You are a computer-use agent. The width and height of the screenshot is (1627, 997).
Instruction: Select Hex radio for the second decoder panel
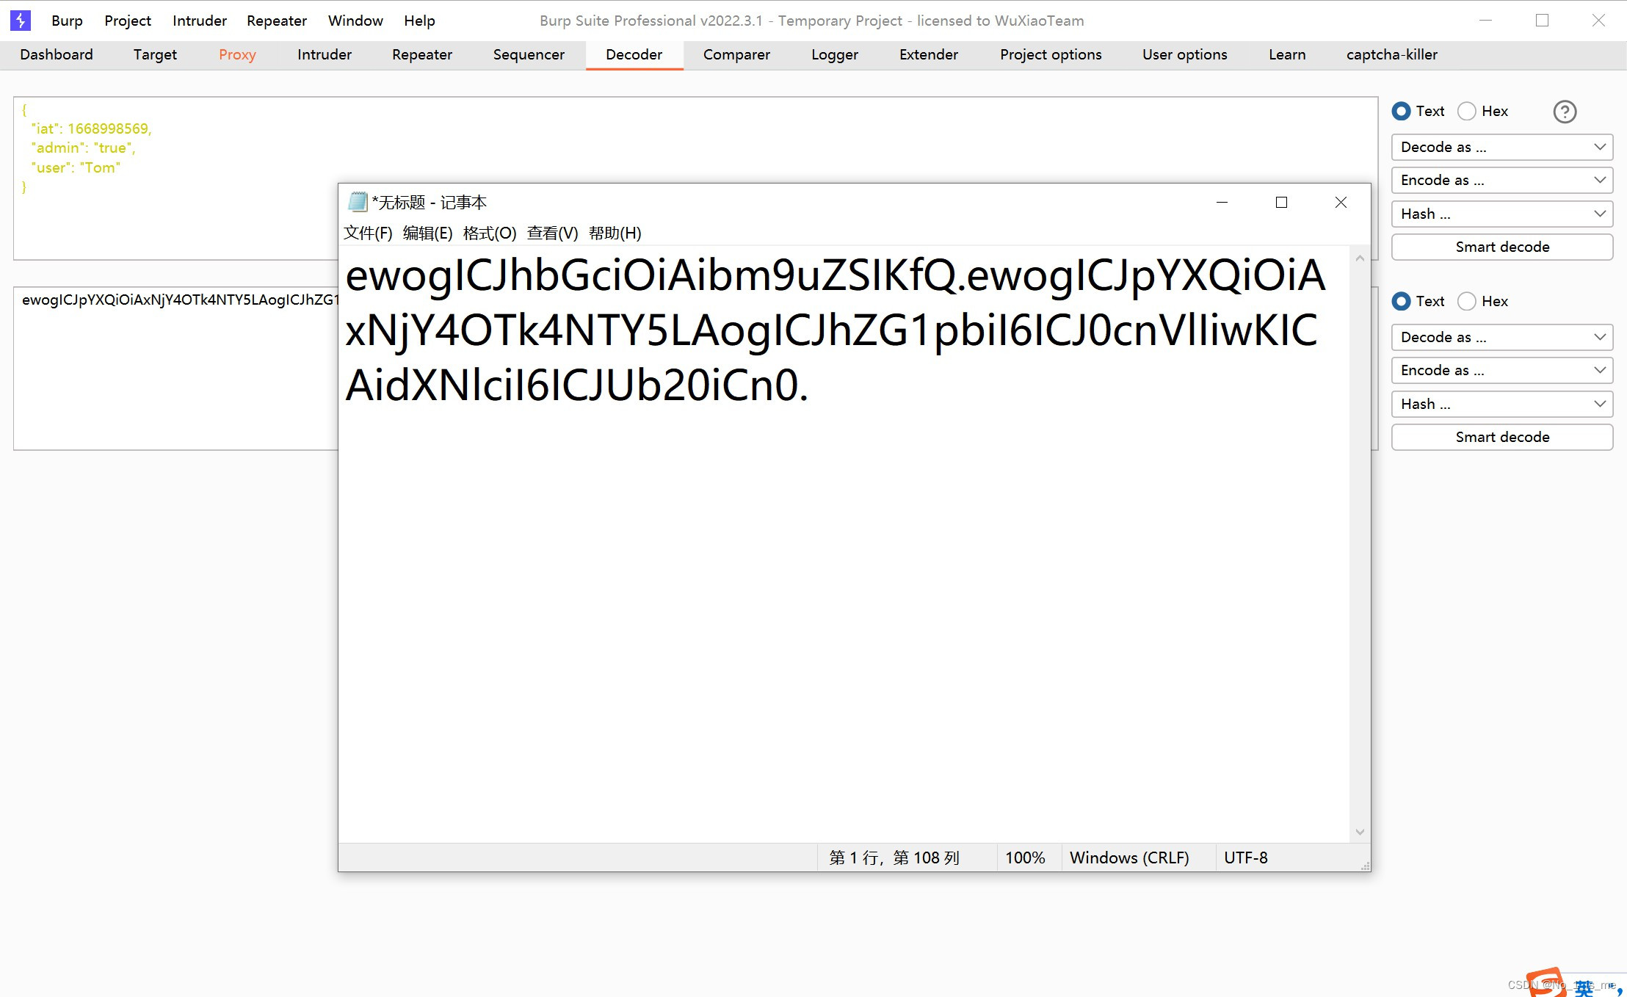tap(1467, 301)
